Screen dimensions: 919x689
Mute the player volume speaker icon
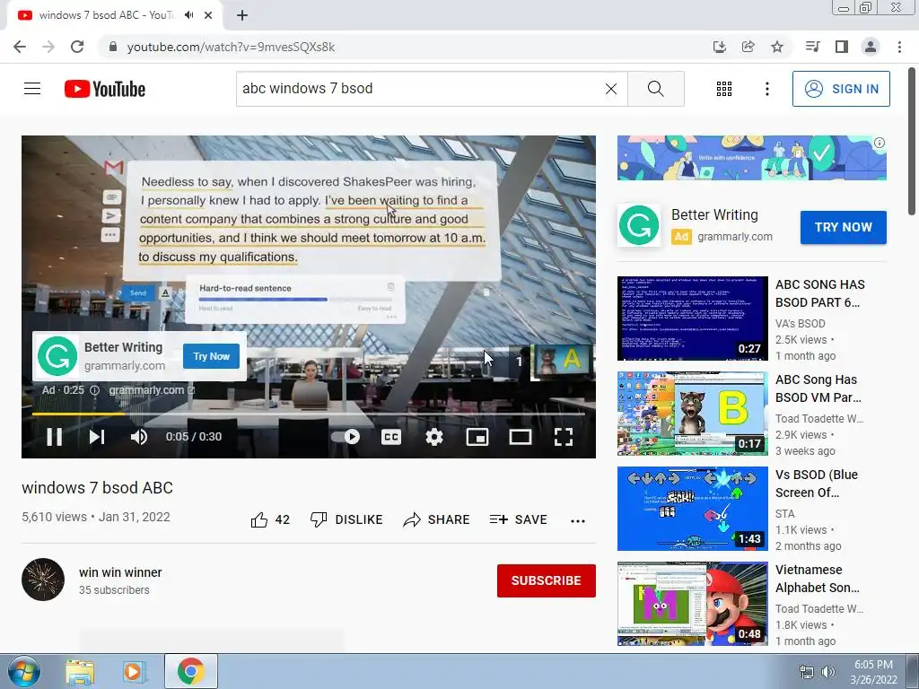[x=139, y=437]
